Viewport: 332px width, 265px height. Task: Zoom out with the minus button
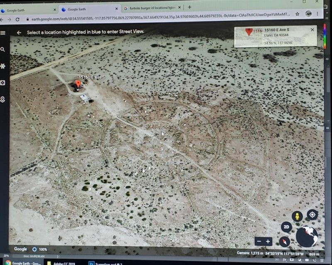[259, 241]
